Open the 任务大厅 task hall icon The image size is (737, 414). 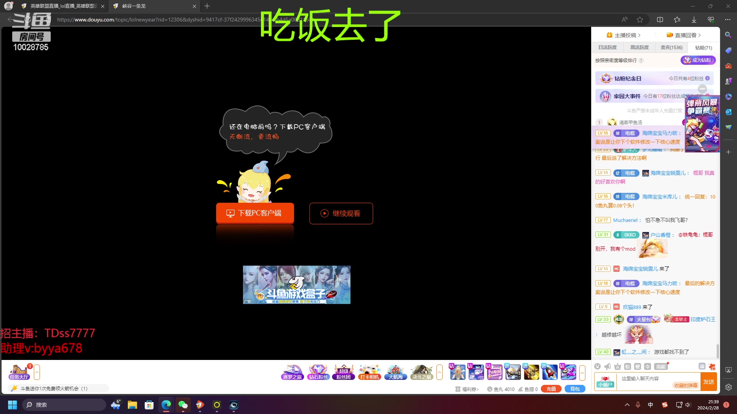(19, 372)
